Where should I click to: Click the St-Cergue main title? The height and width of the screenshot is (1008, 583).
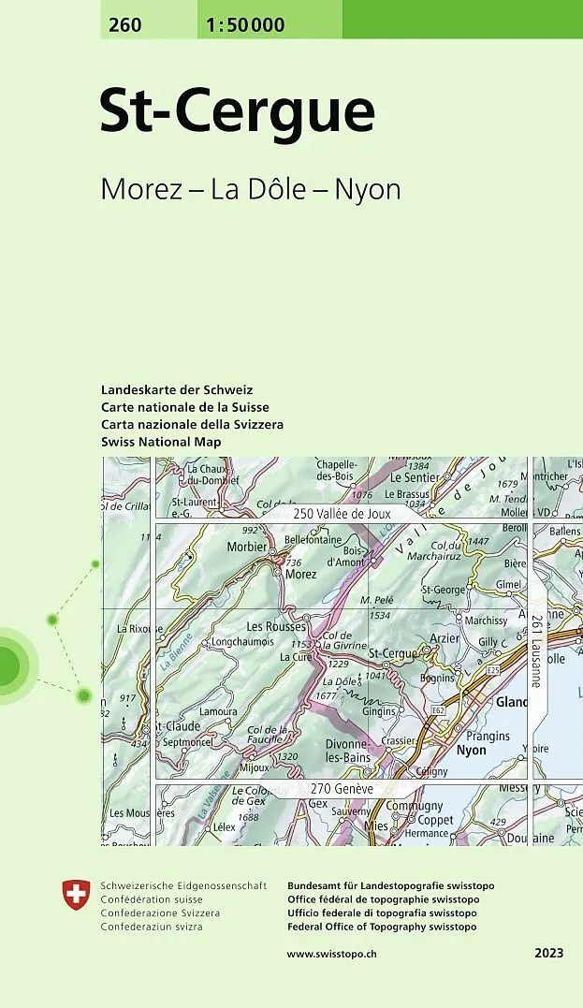coord(238,112)
